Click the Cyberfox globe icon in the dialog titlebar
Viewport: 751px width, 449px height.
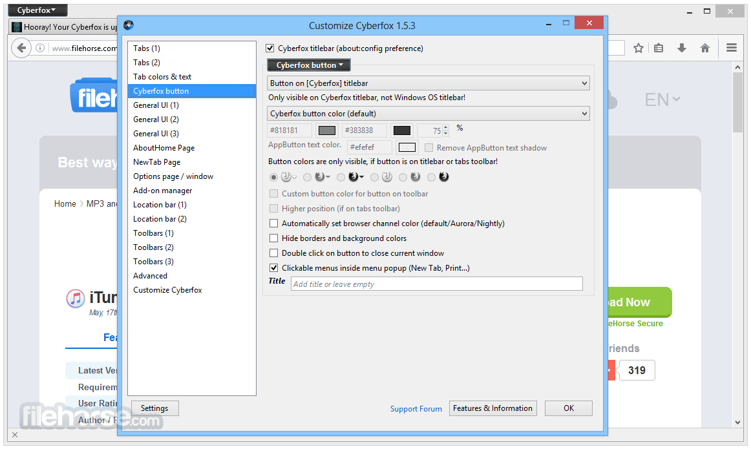tap(129, 25)
